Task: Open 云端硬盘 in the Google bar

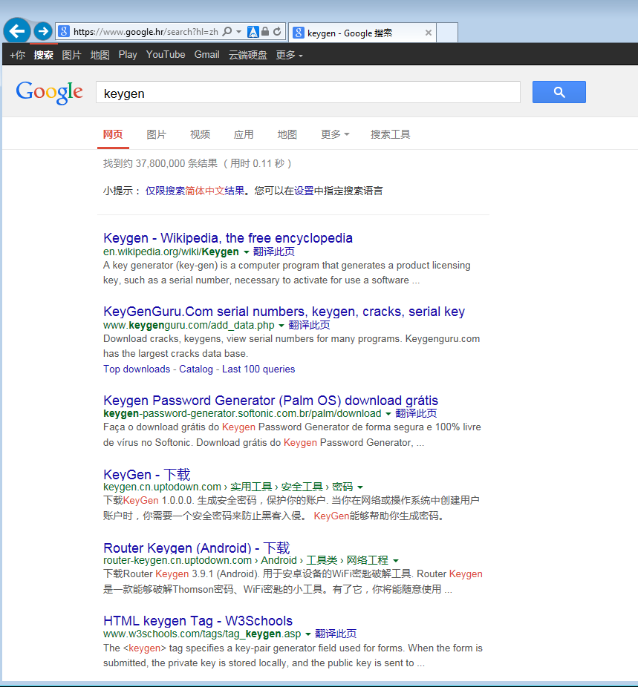Action: pos(248,55)
